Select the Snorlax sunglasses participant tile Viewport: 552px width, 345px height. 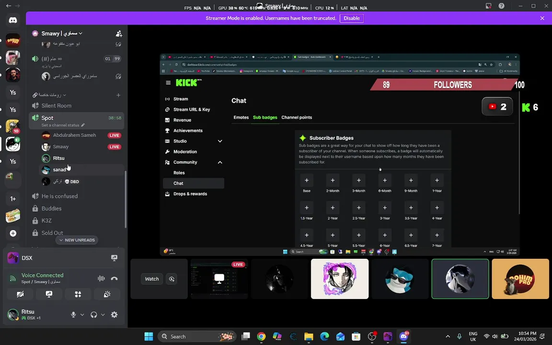tap(400, 279)
